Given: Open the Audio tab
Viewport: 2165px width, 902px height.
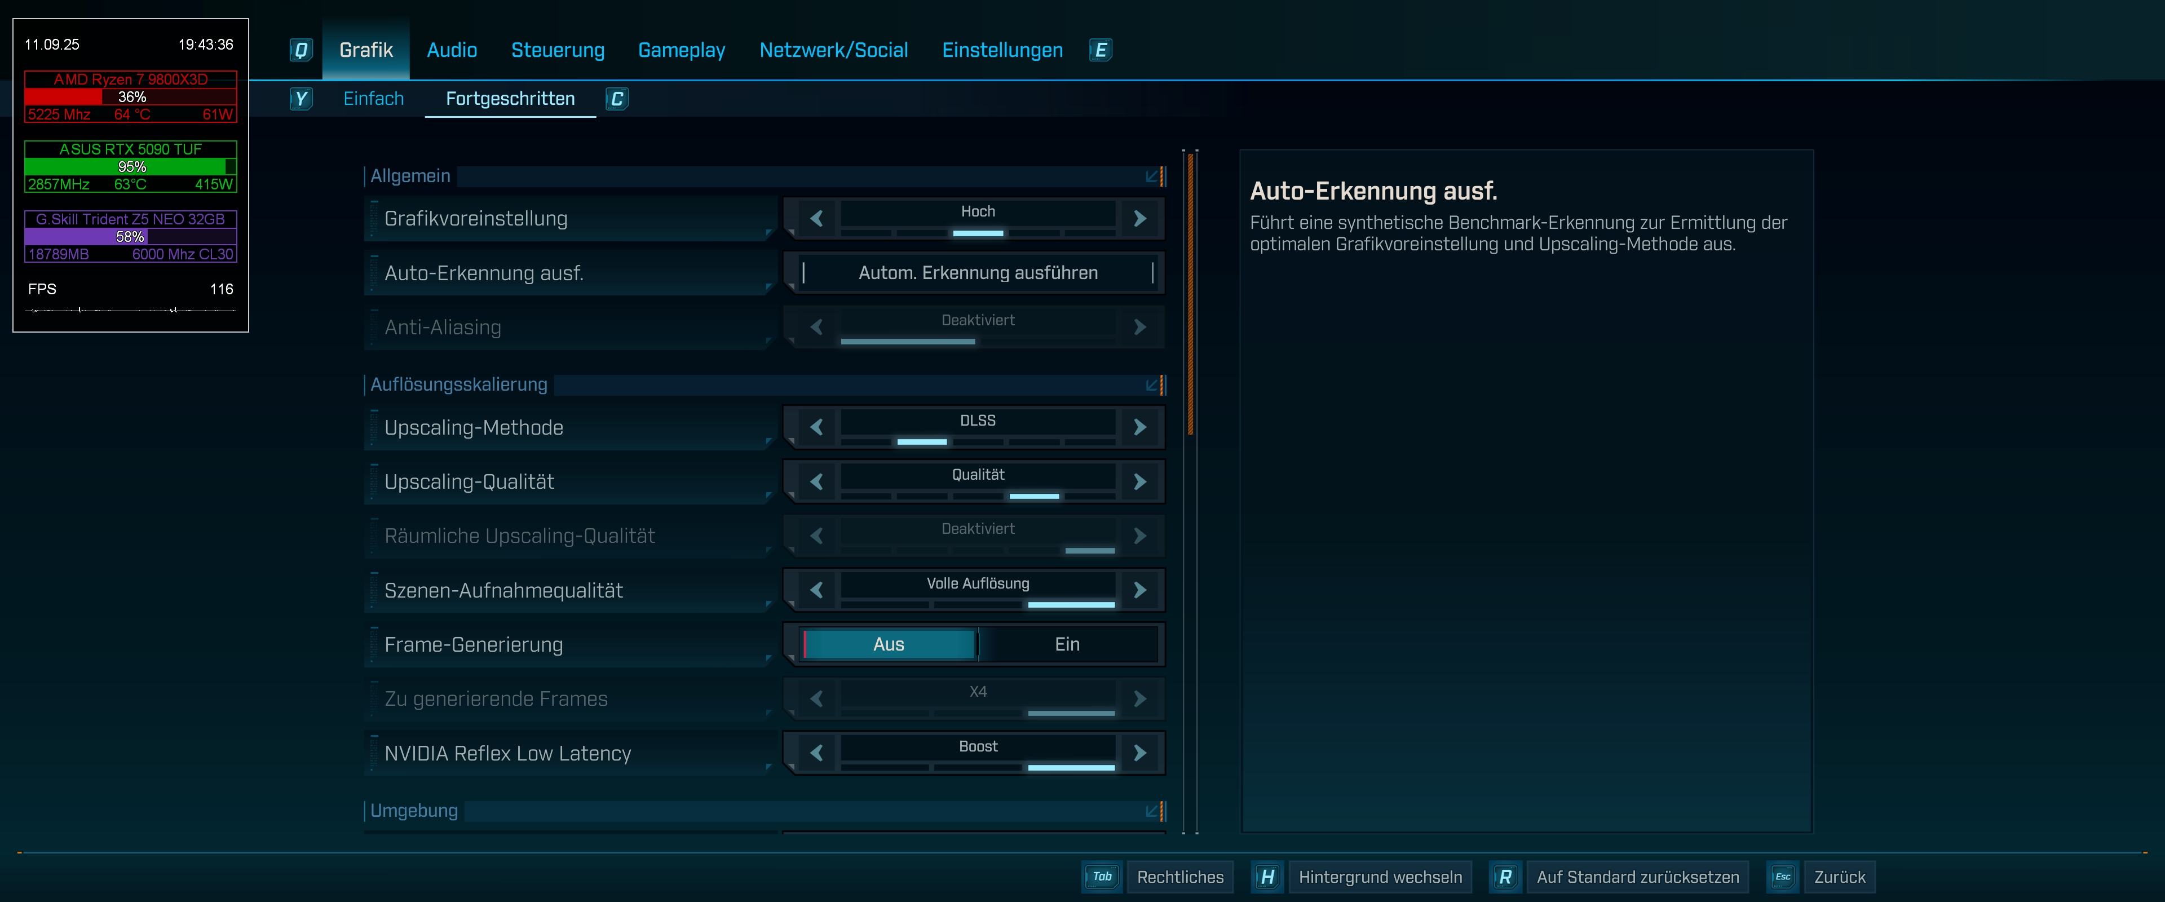Looking at the screenshot, I should click(451, 50).
